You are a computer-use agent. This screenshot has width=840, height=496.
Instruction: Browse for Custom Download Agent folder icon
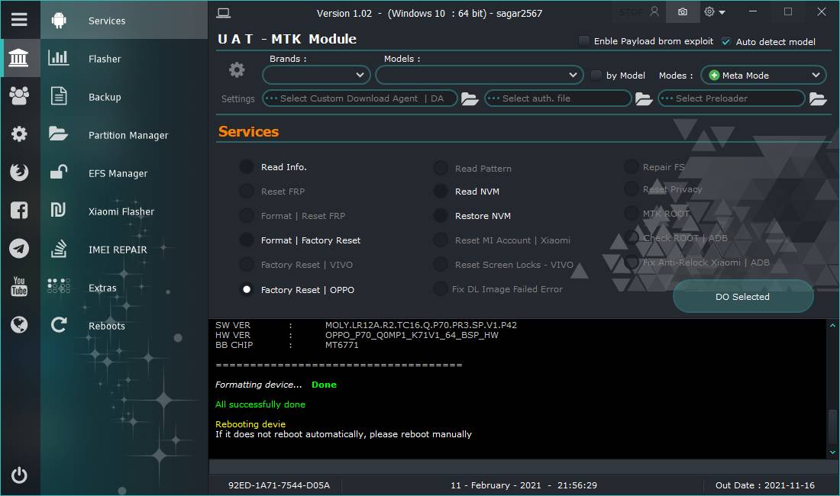click(x=470, y=99)
